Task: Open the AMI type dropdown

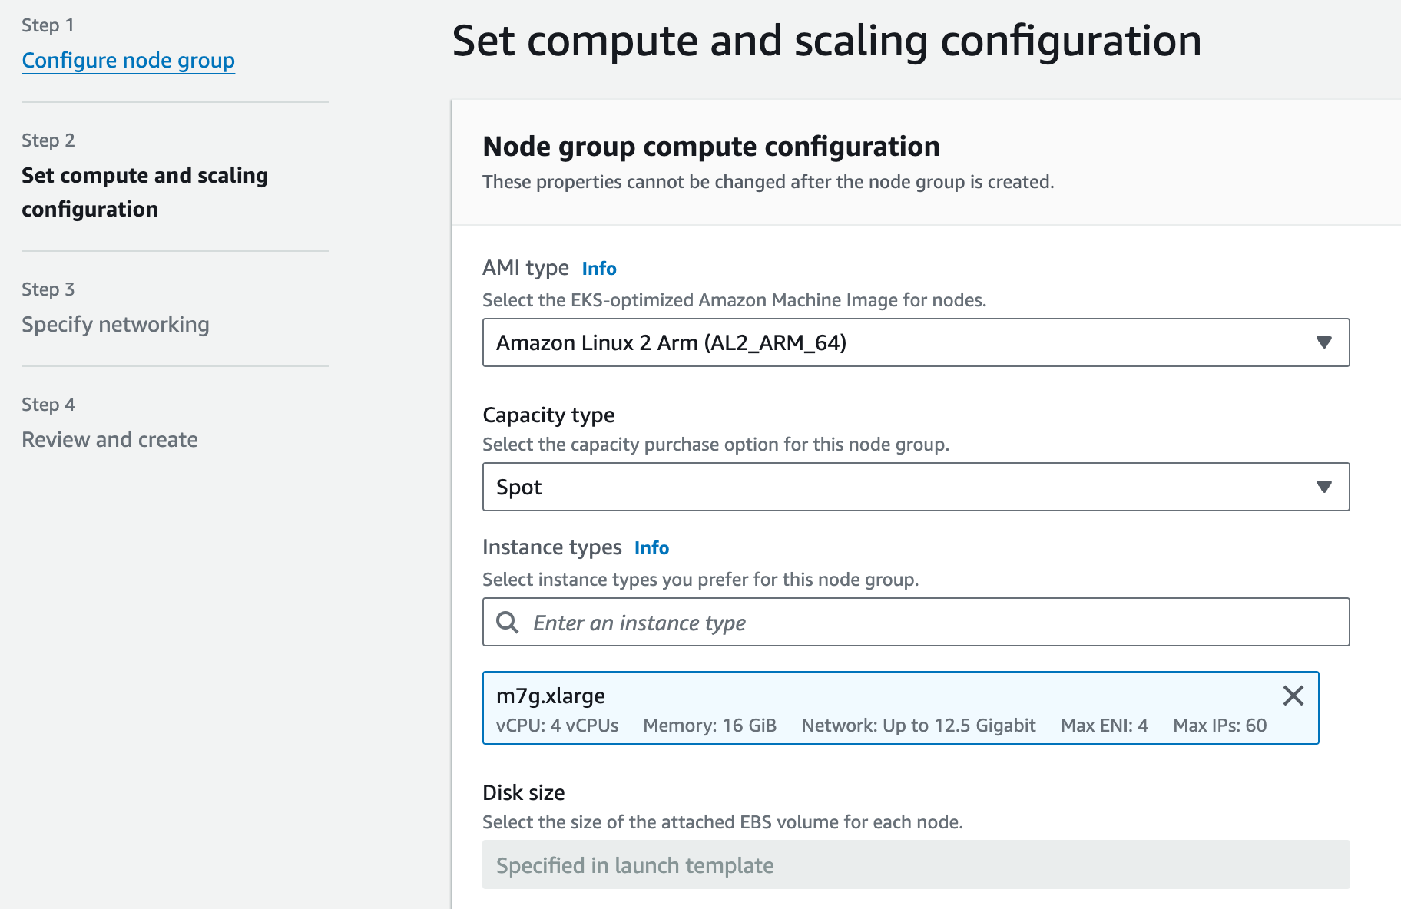Action: pyautogui.click(x=916, y=342)
